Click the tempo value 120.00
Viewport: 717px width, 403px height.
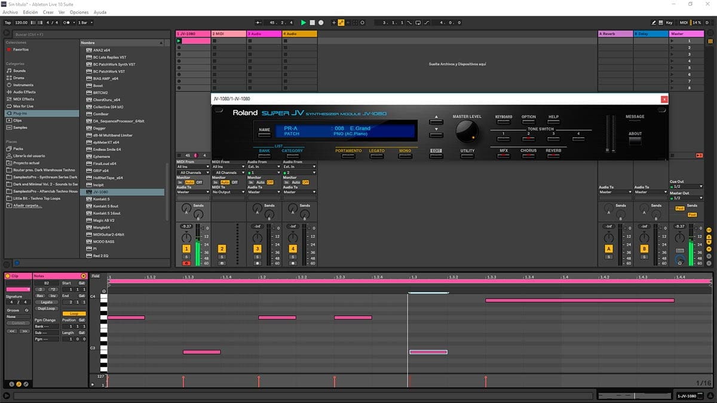pyautogui.click(x=22, y=23)
